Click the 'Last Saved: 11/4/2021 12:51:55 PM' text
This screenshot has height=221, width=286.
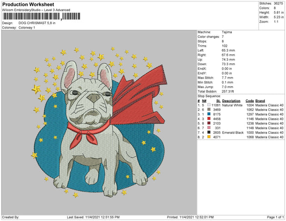point(93,217)
